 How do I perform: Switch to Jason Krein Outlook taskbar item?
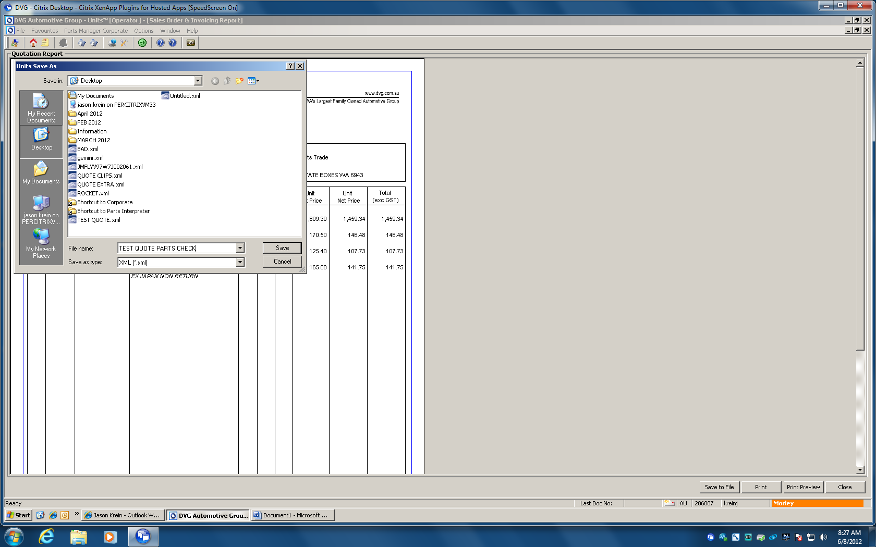123,515
